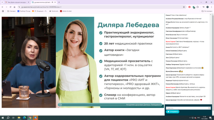Open the apps grid in bookmarks bar
Viewport: 214px width, 120px height.
3,11
